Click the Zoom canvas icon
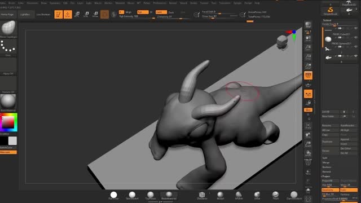The width and height of the screenshot is (361, 203). 308,47
